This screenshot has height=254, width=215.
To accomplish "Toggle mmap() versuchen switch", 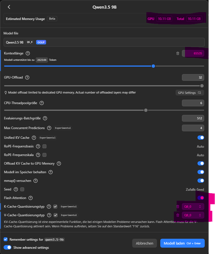I will 201,180.
